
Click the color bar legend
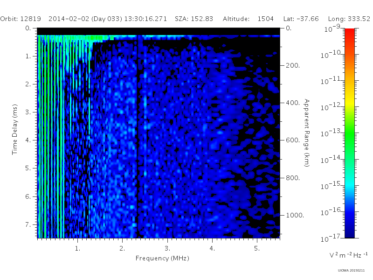pyautogui.click(x=349, y=133)
